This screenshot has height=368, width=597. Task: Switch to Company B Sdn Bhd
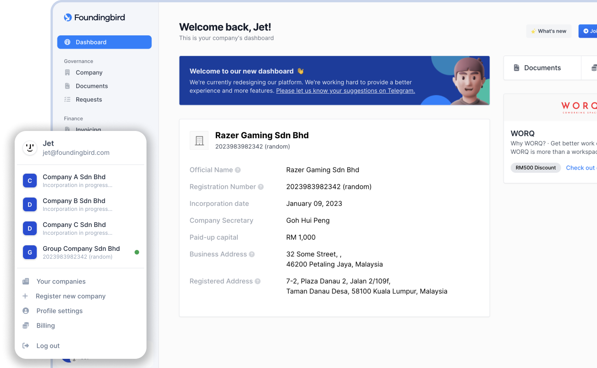click(x=74, y=204)
